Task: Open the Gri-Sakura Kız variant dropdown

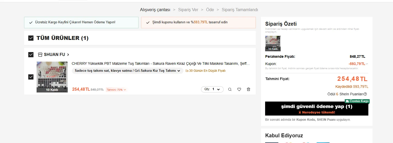Action: pos(127,71)
